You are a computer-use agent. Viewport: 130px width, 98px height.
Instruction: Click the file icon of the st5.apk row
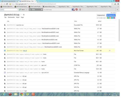click(x=5, y=87)
